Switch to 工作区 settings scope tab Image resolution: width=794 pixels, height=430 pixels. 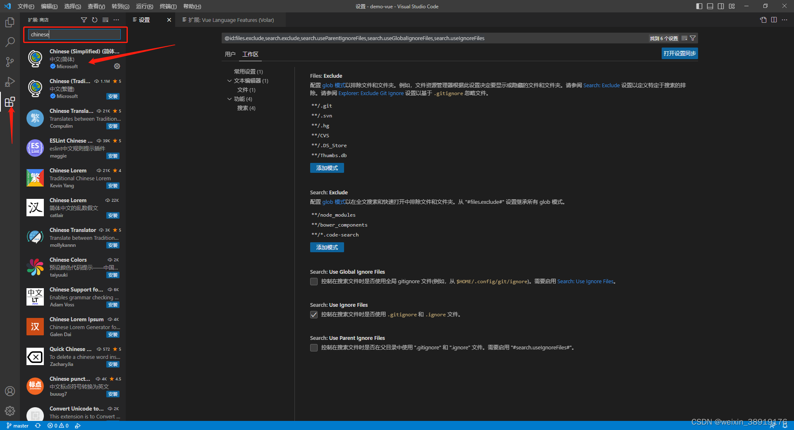[250, 54]
